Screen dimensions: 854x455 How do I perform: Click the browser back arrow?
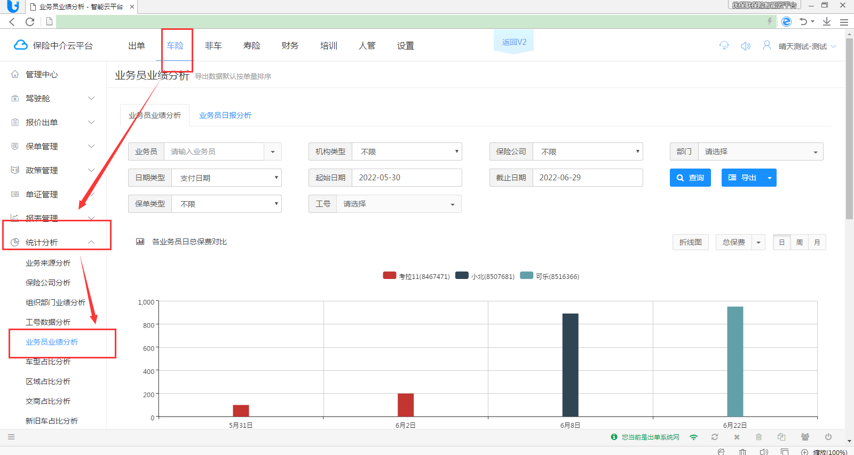[12, 22]
